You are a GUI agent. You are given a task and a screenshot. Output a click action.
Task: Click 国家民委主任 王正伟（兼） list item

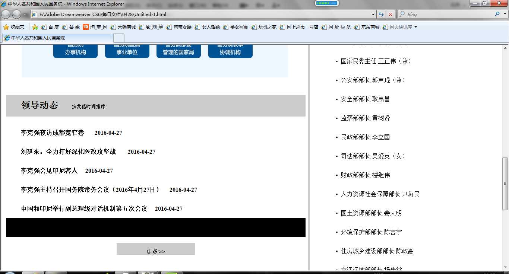(x=376, y=61)
